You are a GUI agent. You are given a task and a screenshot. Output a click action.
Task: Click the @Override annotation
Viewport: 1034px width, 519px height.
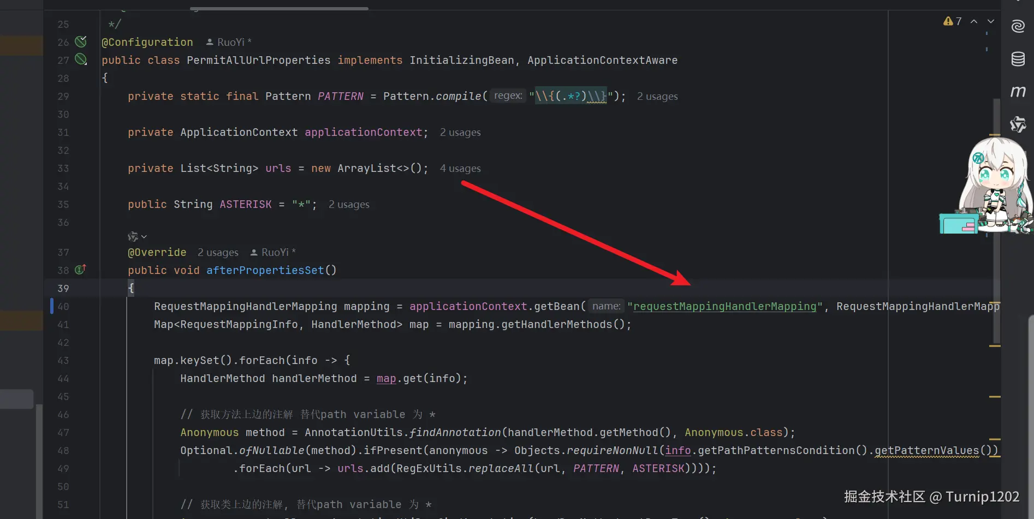click(157, 253)
